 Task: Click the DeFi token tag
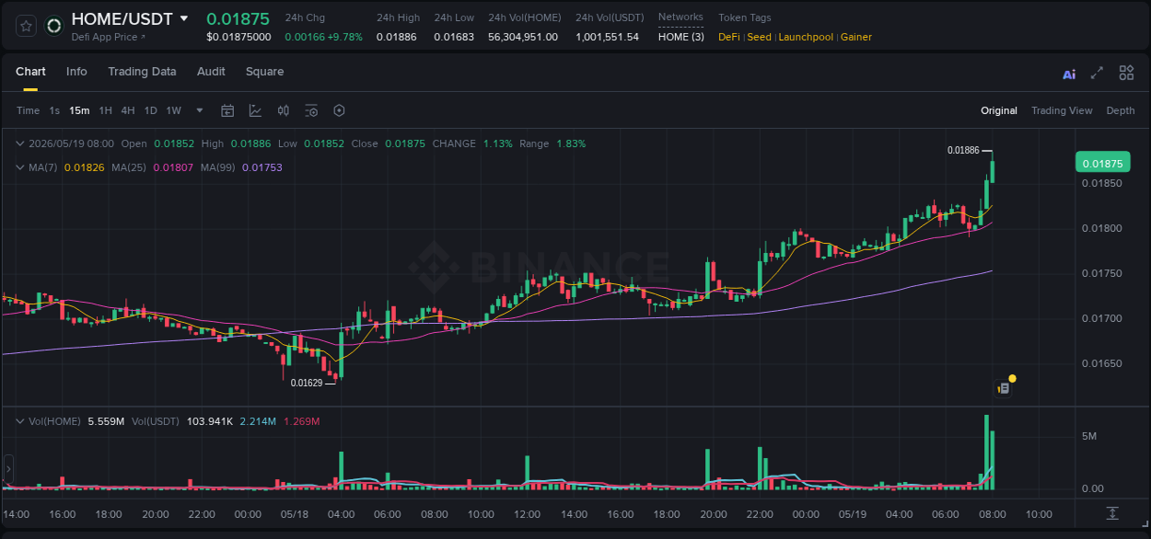[728, 37]
